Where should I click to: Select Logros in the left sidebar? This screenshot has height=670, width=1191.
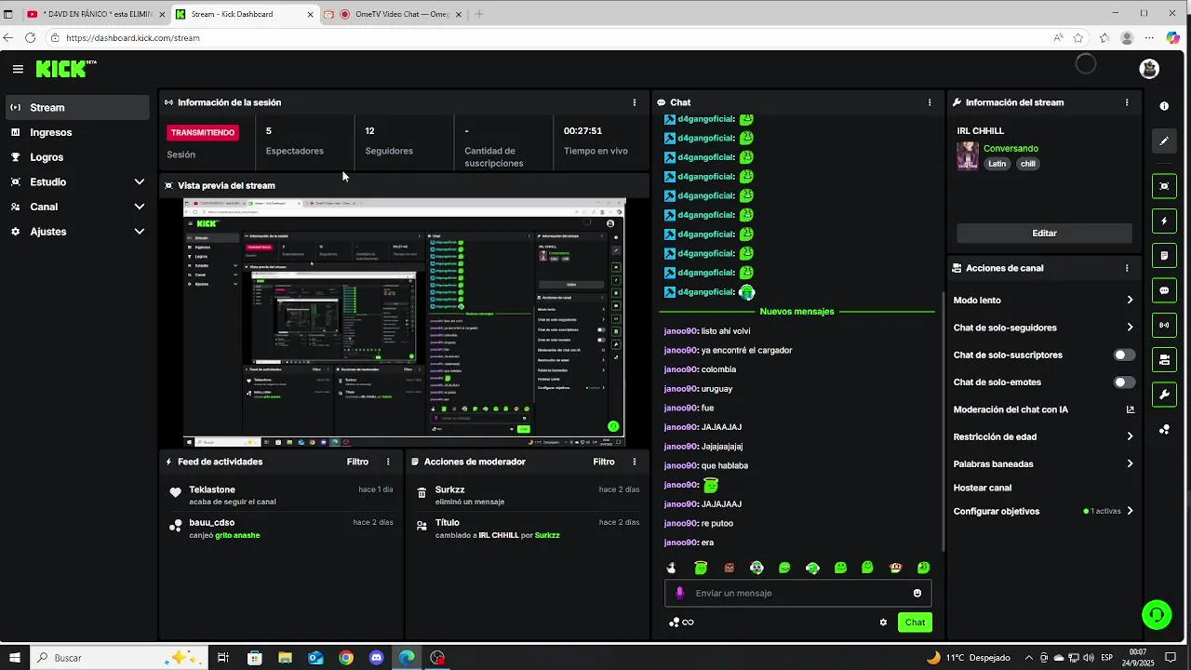(x=77, y=157)
